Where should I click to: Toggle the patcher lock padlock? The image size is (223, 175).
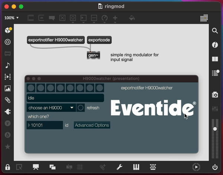7,167
